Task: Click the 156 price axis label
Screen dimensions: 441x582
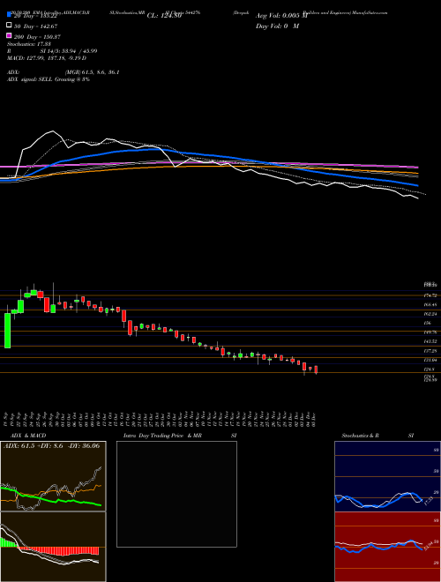Action: [x=427, y=323]
